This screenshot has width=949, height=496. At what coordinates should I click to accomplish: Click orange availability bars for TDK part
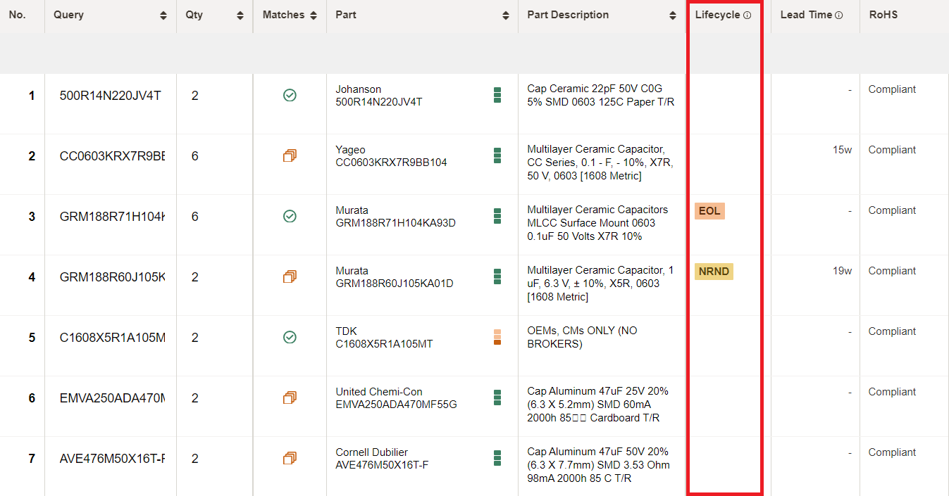(497, 337)
